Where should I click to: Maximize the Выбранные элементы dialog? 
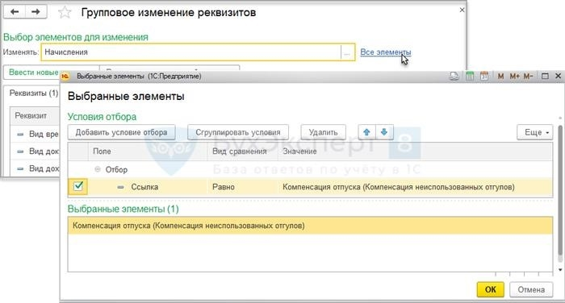[545, 77]
